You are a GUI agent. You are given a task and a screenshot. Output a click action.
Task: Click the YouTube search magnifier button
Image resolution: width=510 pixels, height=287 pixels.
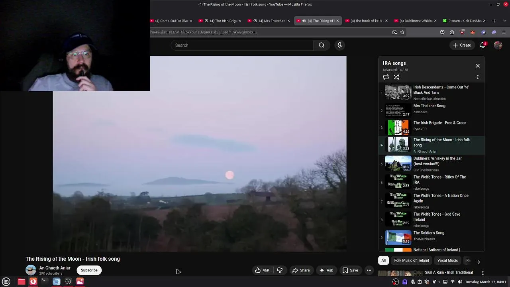322,45
